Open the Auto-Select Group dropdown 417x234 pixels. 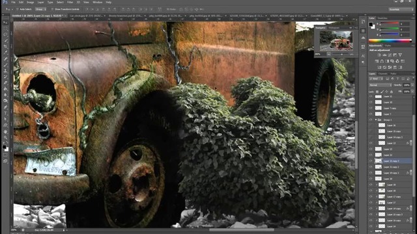coord(41,9)
